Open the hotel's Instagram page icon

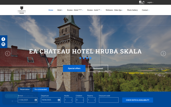[3, 44]
